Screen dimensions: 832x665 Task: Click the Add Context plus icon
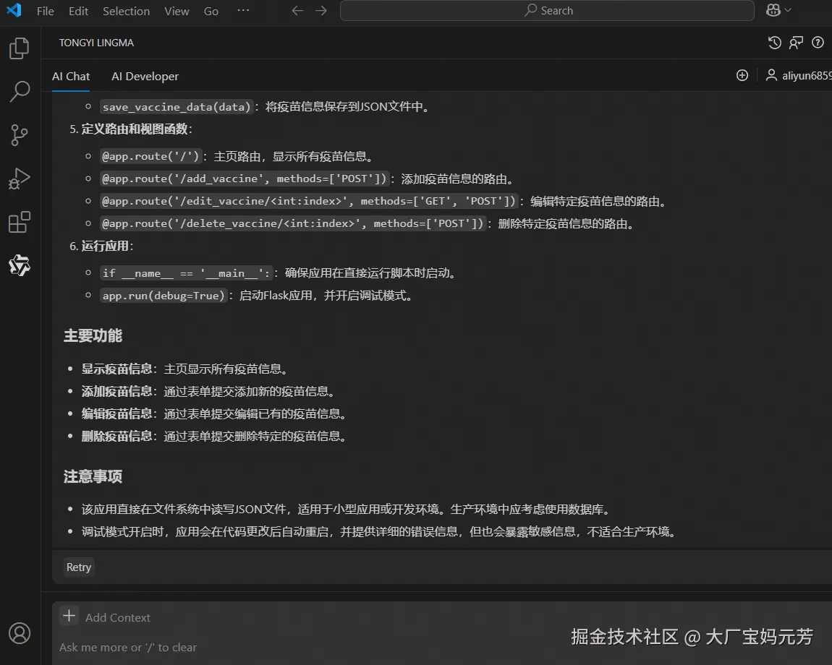69,616
